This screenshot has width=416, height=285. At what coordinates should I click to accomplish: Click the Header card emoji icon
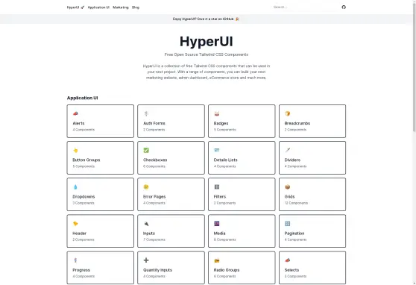pyautogui.click(x=75, y=224)
